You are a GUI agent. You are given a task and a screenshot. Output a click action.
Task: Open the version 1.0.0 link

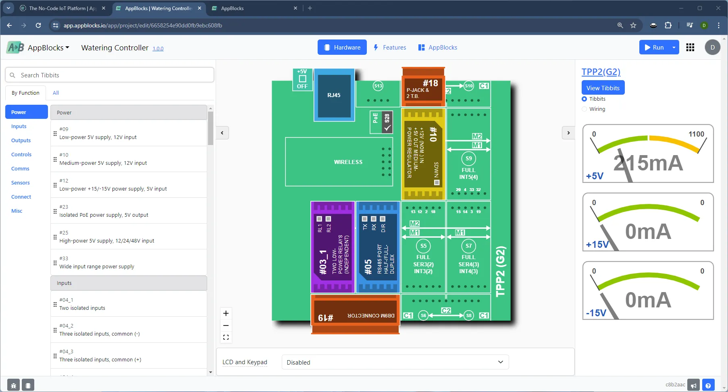pos(158,49)
